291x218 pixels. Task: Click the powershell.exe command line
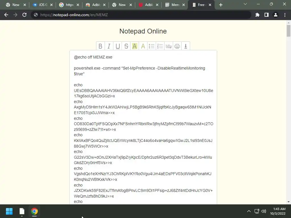coord(139,71)
